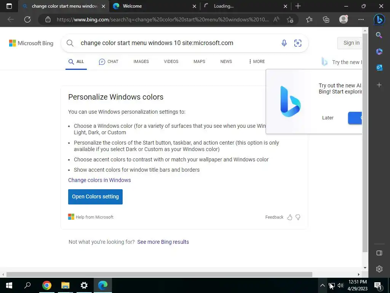This screenshot has height=293, width=390.
Task: Click the vertical scrollbar down arrow
Action: coord(365,268)
